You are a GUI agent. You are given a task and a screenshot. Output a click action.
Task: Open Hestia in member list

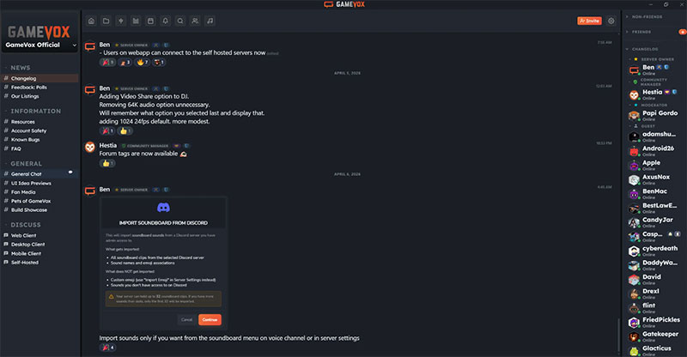654,94
